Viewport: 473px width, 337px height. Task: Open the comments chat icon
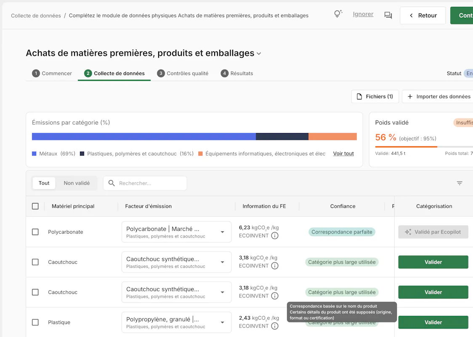click(x=388, y=15)
